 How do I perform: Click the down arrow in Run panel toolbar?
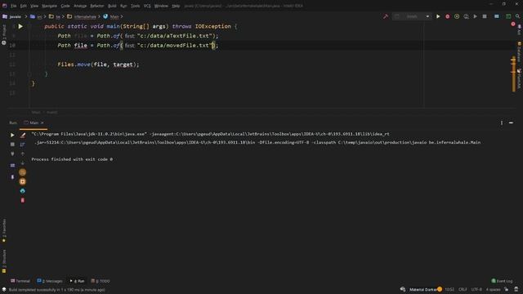[x=22, y=163]
